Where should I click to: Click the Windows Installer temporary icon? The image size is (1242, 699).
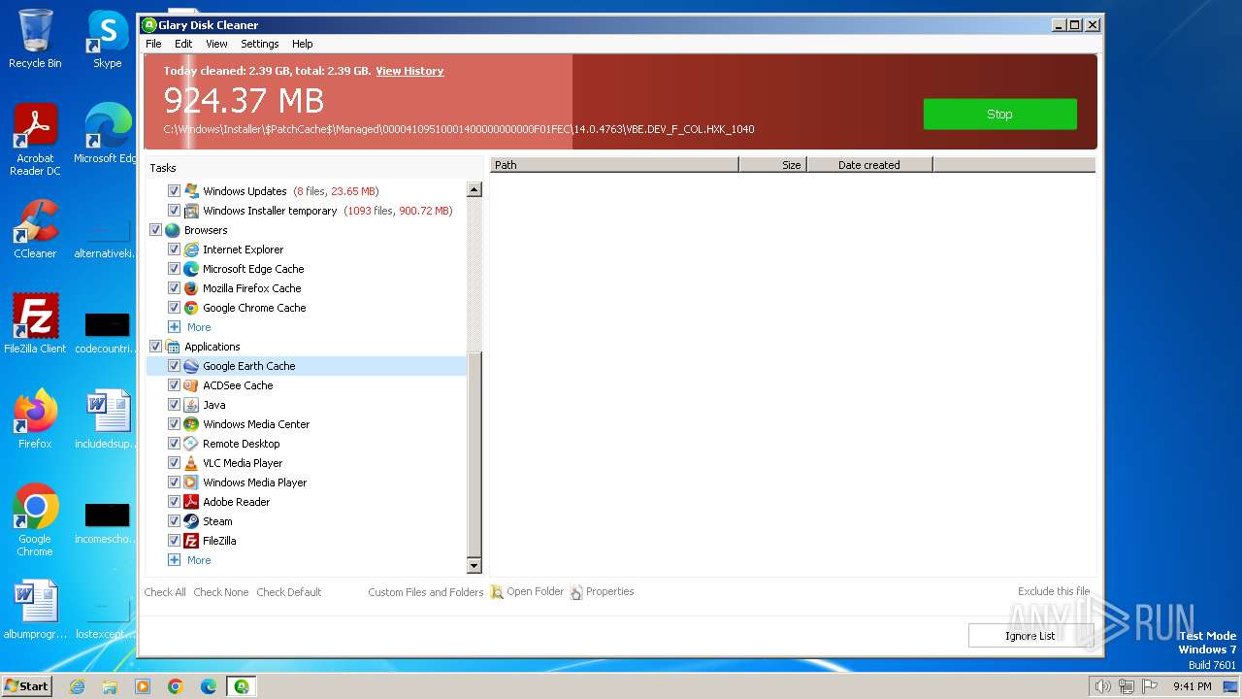pos(191,211)
